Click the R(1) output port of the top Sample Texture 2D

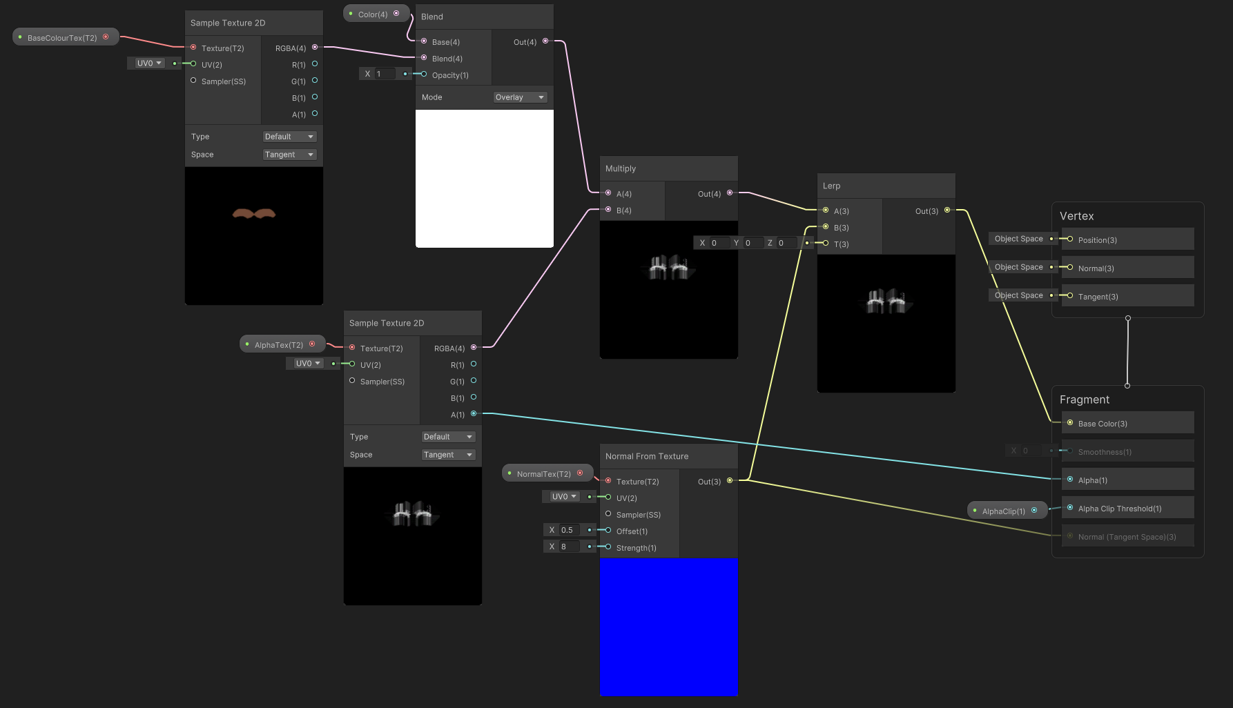coord(315,63)
